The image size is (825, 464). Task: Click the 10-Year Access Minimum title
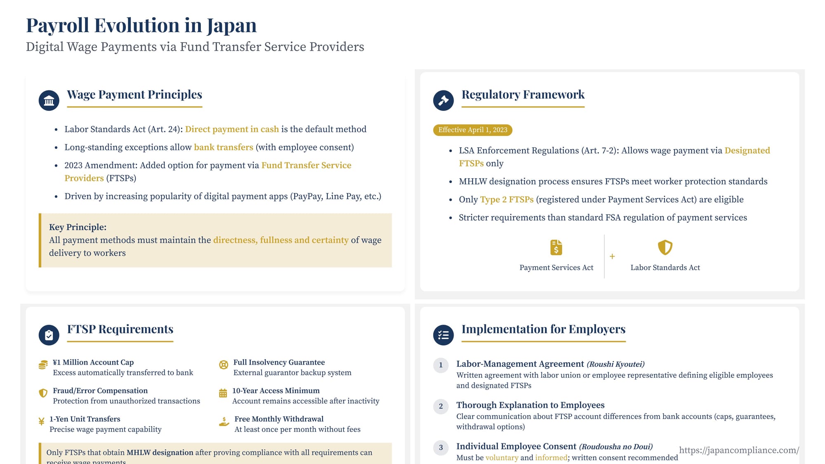(x=276, y=391)
